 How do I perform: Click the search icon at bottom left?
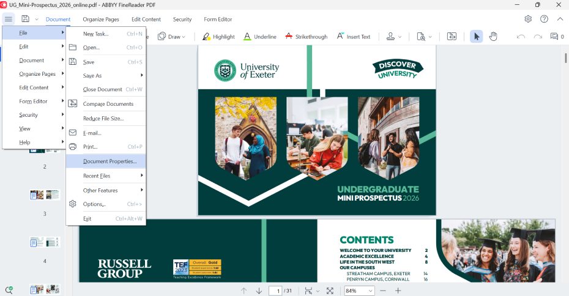[x=9, y=290]
